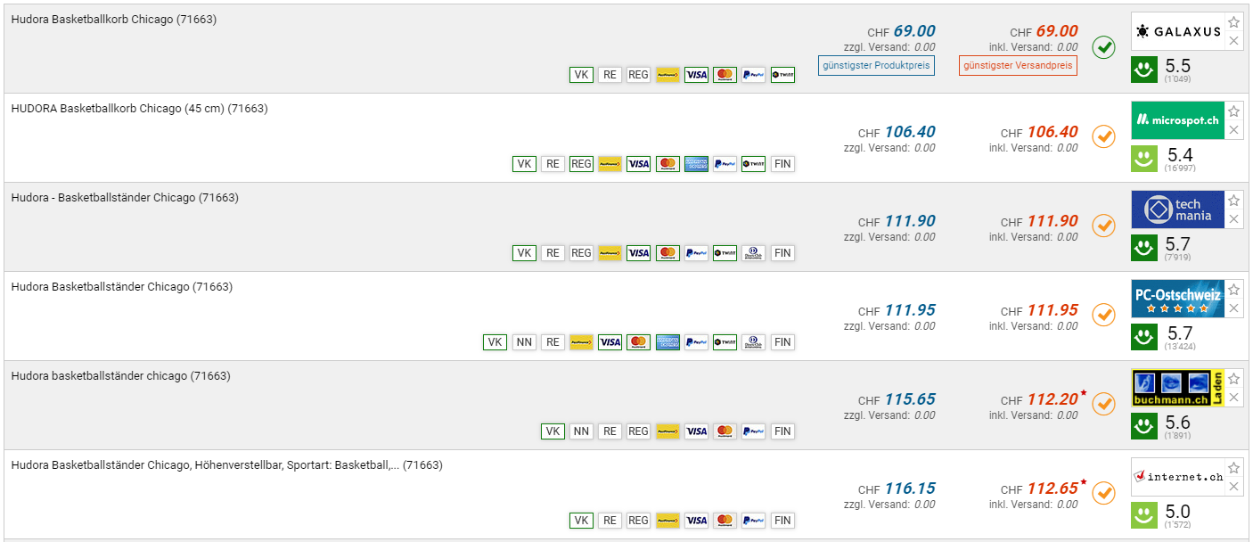Click the TWINT payment icon in Galaxus row
This screenshot has width=1253, height=542.
click(x=782, y=75)
